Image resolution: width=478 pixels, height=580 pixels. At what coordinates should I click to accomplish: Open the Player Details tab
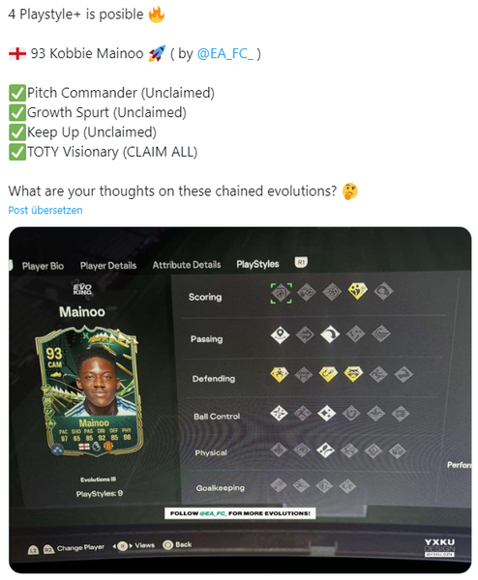point(108,266)
